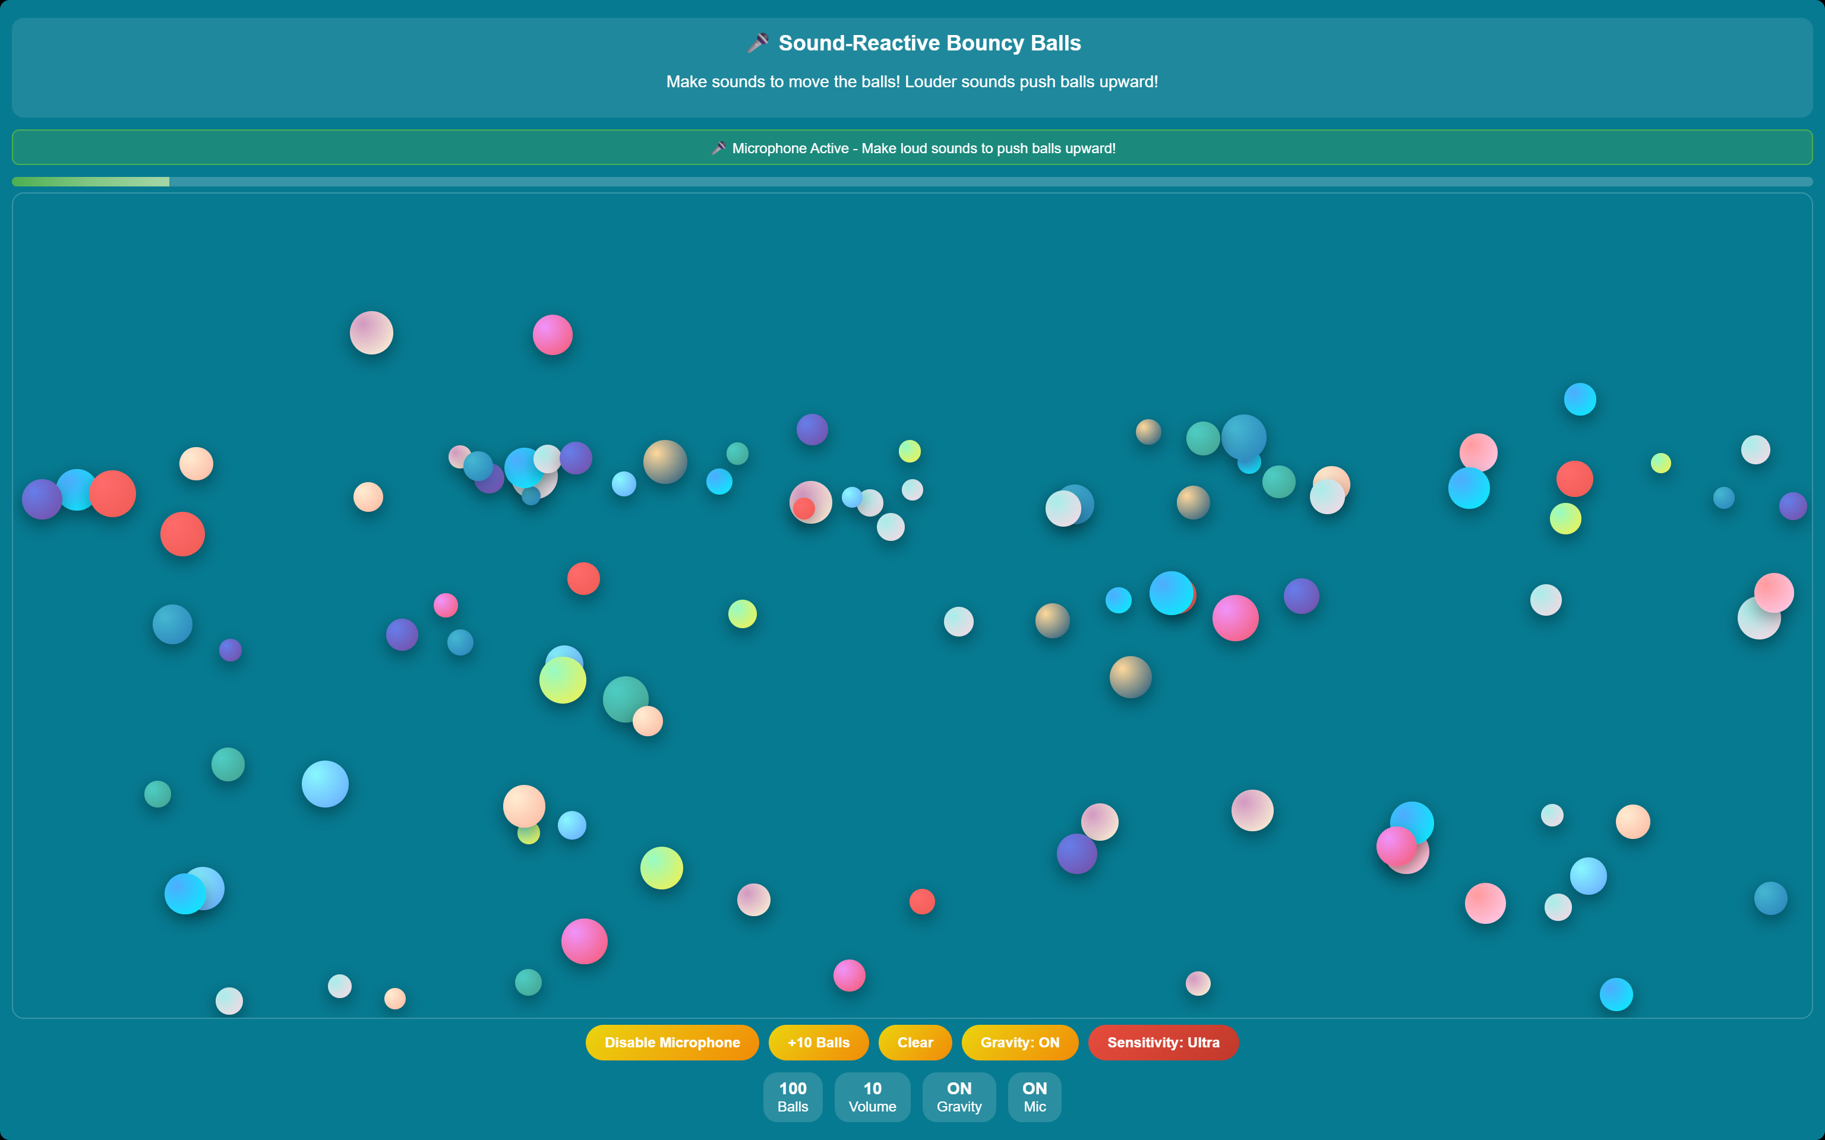Click the Microphone Active status banner
Viewport: 1825px width, 1140px height.
[912, 148]
